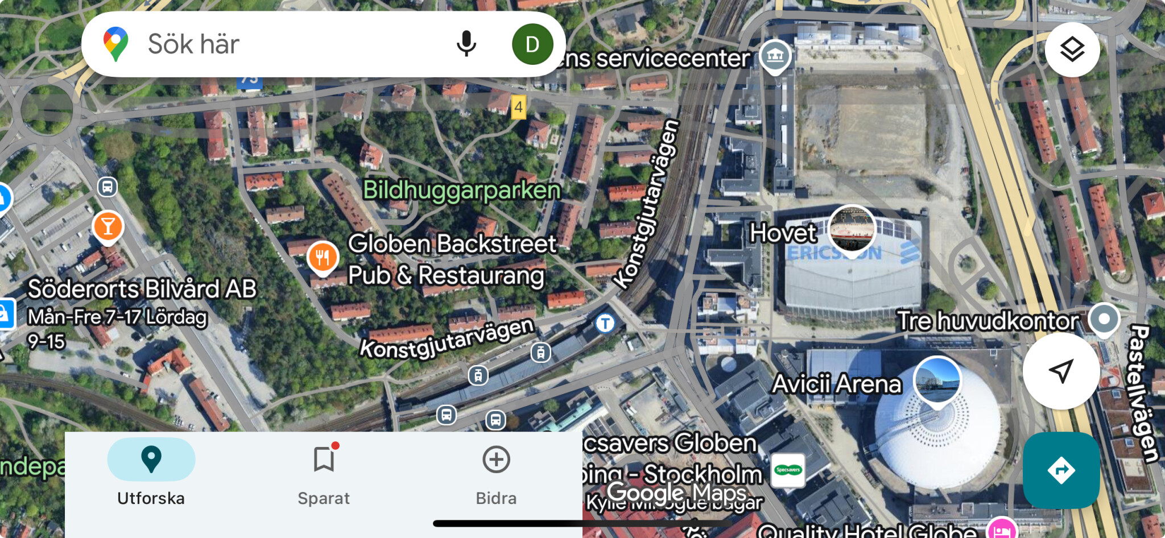Open the Sparat tab
This screenshot has height=538, width=1165.
click(x=324, y=475)
